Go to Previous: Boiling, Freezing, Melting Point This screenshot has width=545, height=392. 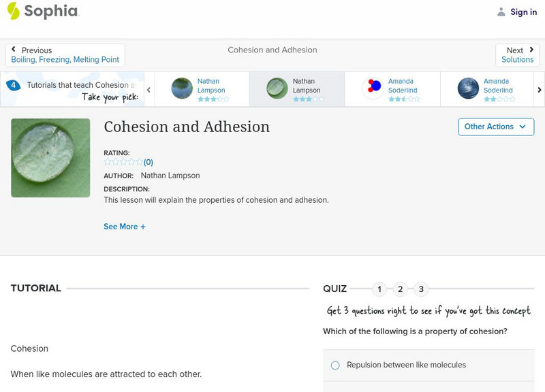point(65,55)
